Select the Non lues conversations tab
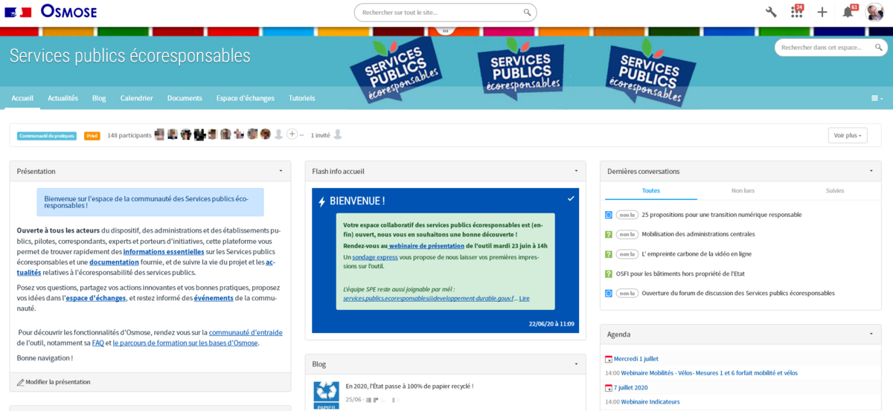The height and width of the screenshot is (411, 893). click(743, 191)
